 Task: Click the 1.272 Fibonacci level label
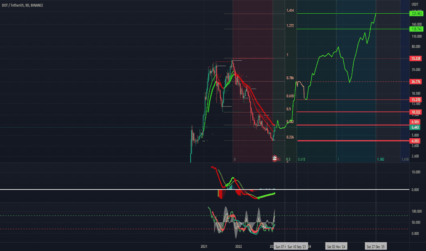[290, 26]
